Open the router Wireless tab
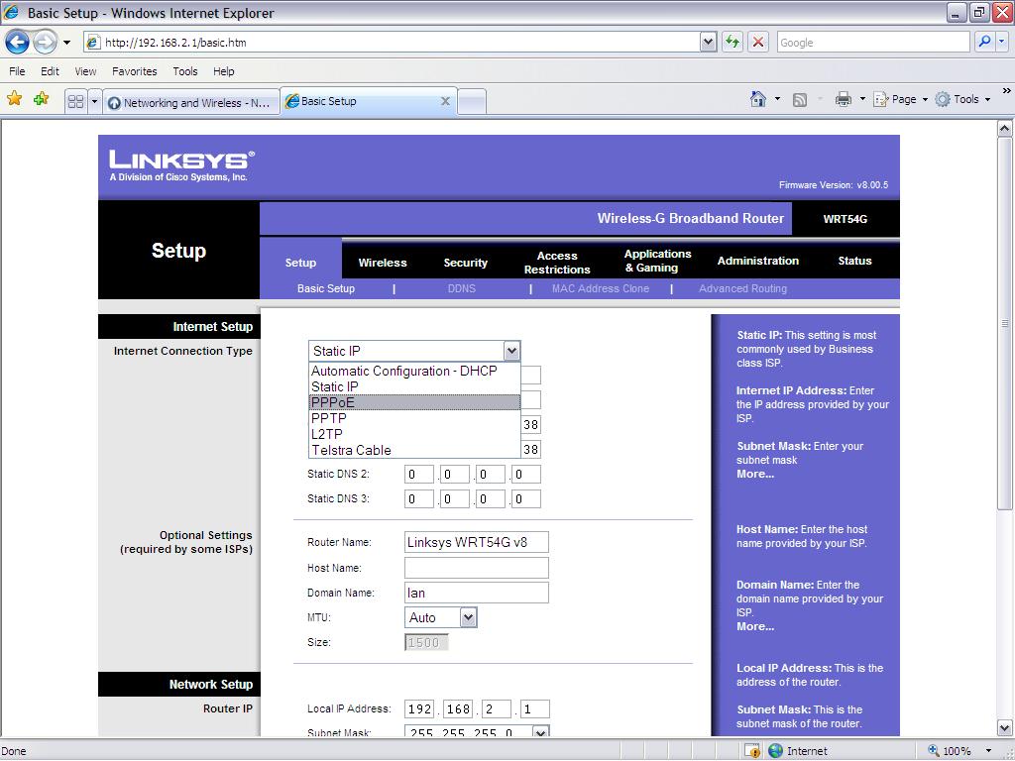The width and height of the screenshot is (1015, 761). click(383, 263)
